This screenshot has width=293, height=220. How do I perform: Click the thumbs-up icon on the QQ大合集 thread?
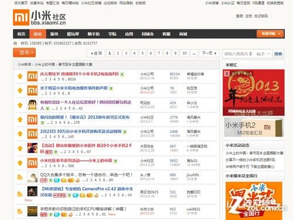pyautogui.click(x=77, y=180)
